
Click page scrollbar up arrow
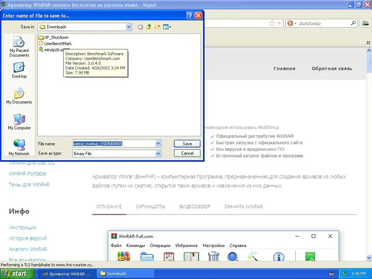point(369,50)
